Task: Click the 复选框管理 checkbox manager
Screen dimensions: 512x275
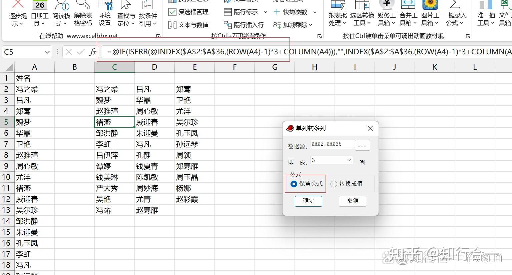Action: 189,12
